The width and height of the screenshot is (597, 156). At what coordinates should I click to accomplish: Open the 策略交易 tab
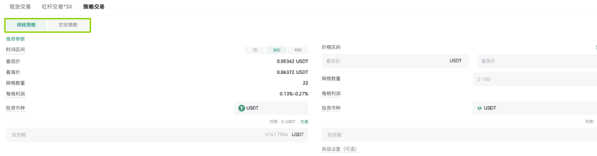pos(94,7)
